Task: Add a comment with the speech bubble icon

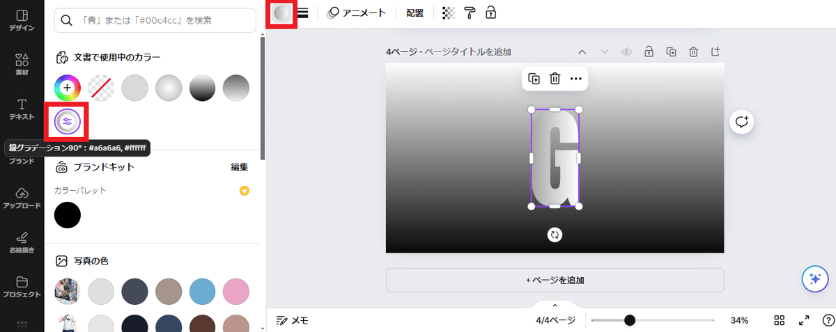Action: tap(742, 122)
